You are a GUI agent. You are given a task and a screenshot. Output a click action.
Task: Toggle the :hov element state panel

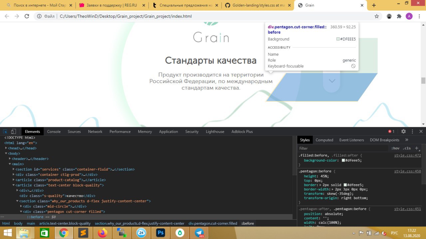(x=395, y=148)
